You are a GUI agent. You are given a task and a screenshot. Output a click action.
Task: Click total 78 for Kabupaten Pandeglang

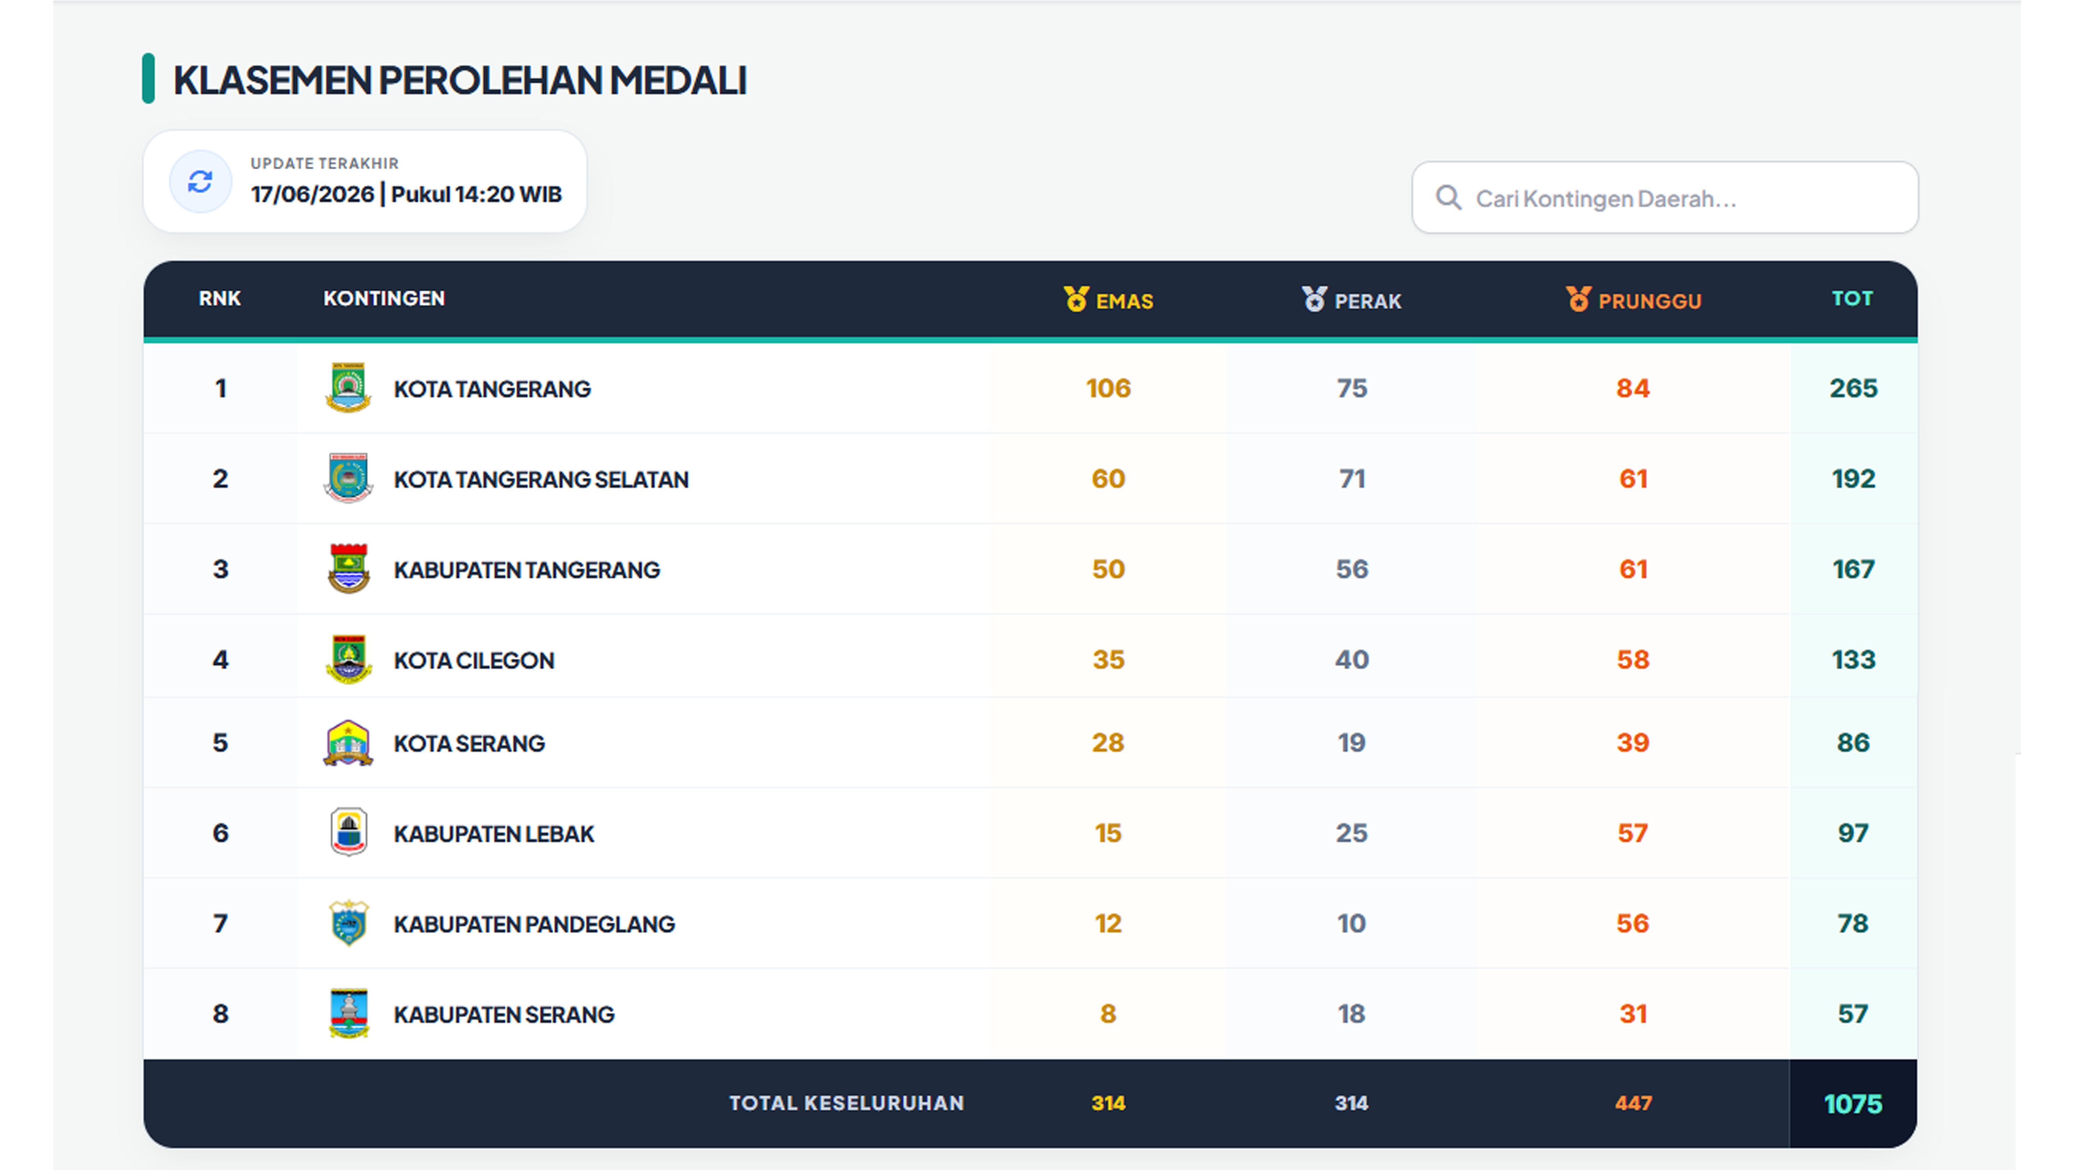(1854, 924)
